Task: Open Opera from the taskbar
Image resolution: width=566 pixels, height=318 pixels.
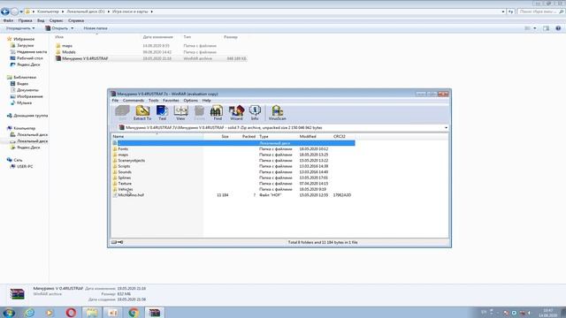Action: click(x=71, y=313)
